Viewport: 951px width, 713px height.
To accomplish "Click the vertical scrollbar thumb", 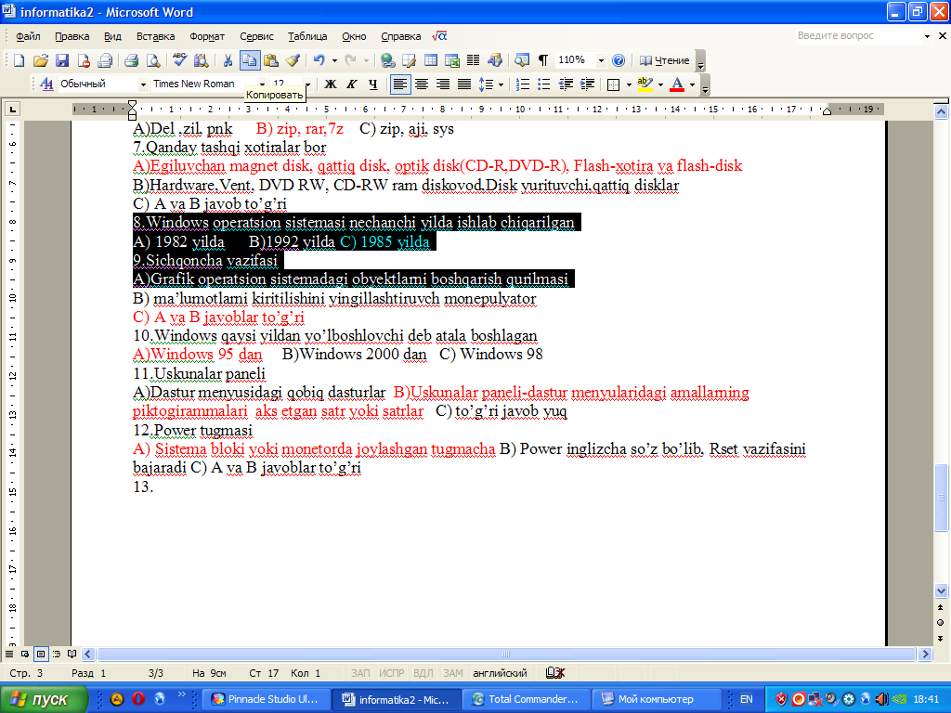I will point(941,498).
